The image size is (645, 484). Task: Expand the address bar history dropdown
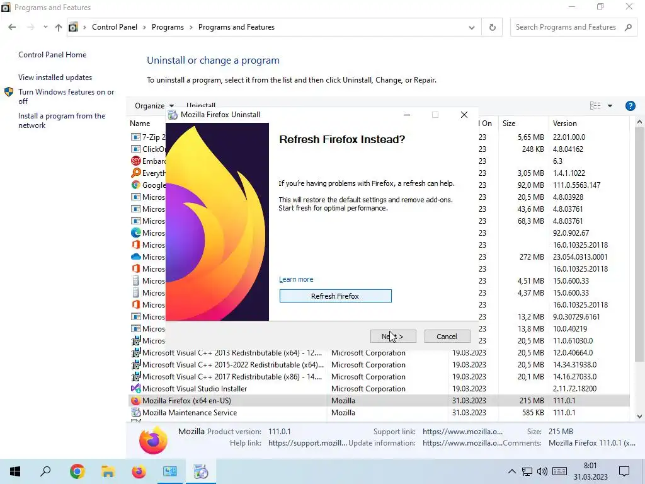471,28
